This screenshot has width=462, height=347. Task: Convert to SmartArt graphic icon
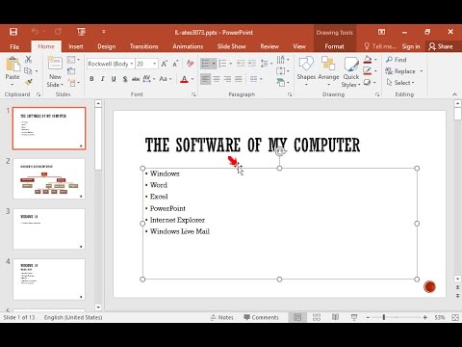[x=281, y=82]
